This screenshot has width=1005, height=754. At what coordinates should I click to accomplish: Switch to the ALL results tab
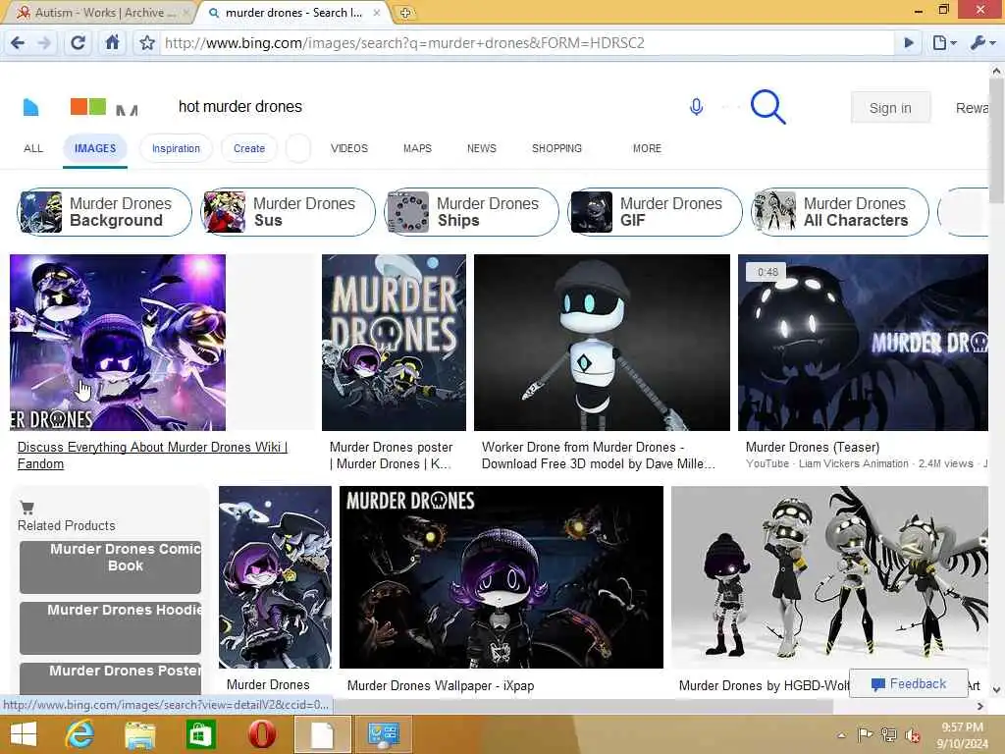(x=33, y=148)
